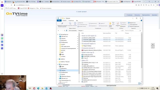Switch to View ribbon tab in Explorer

(77, 20)
